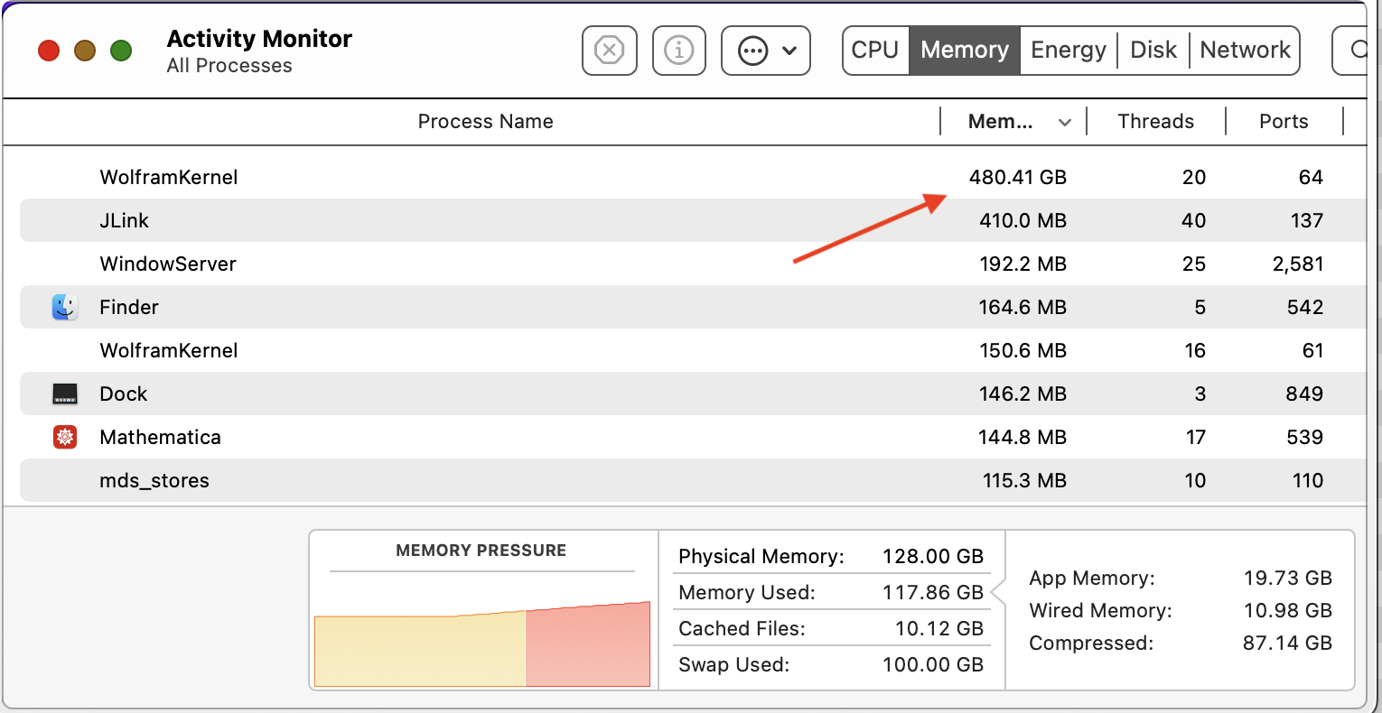The height and width of the screenshot is (713, 1382).
Task: Switch to the Disk tab
Action: pyautogui.click(x=1153, y=51)
